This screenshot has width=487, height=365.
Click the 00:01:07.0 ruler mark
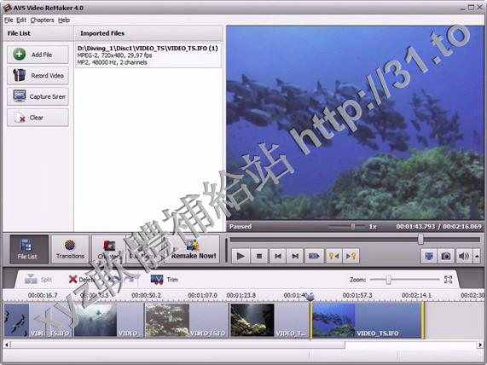(x=202, y=295)
